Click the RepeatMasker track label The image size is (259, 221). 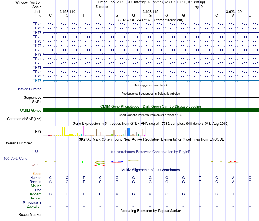point(30,214)
